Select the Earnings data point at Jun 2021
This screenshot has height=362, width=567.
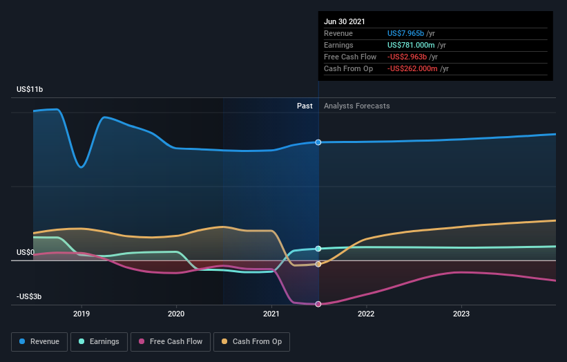click(318, 249)
